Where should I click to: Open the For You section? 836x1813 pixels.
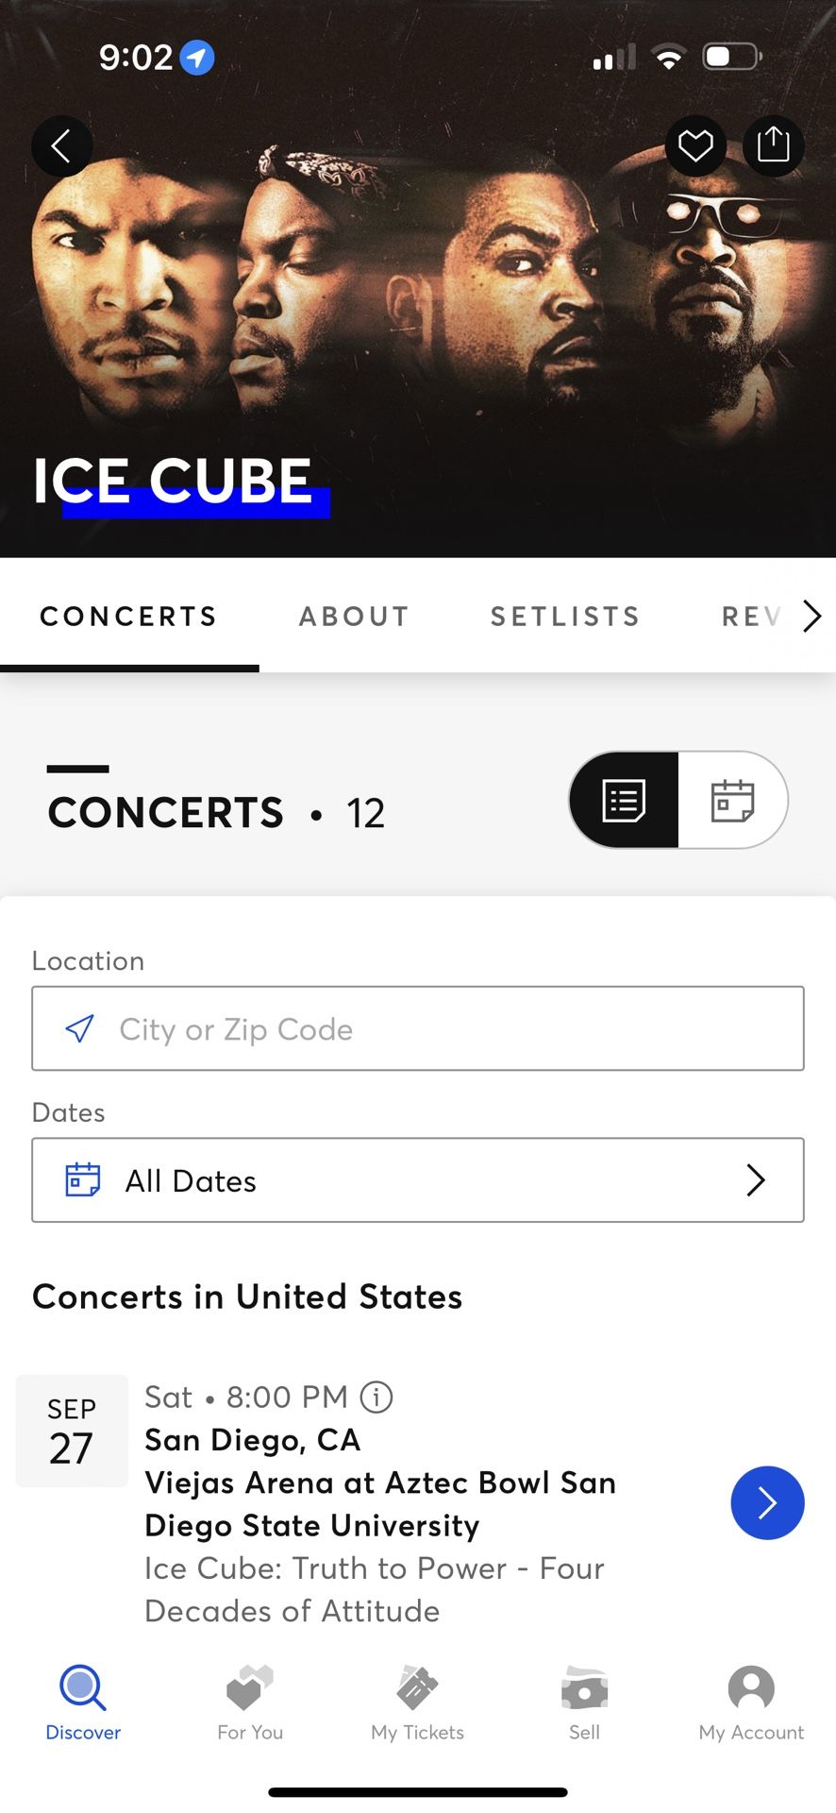coord(250,1703)
